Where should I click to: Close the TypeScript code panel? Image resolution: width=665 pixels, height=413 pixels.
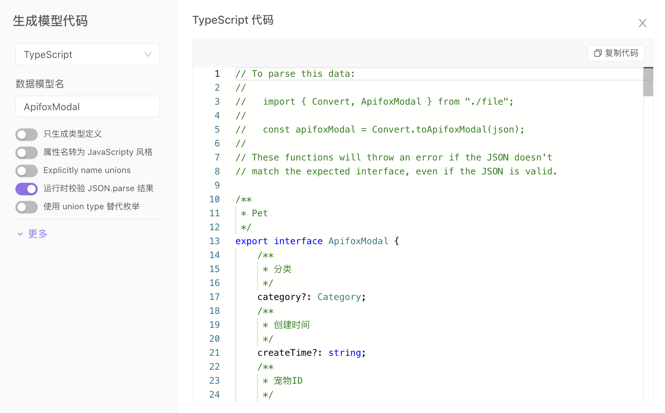(642, 23)
